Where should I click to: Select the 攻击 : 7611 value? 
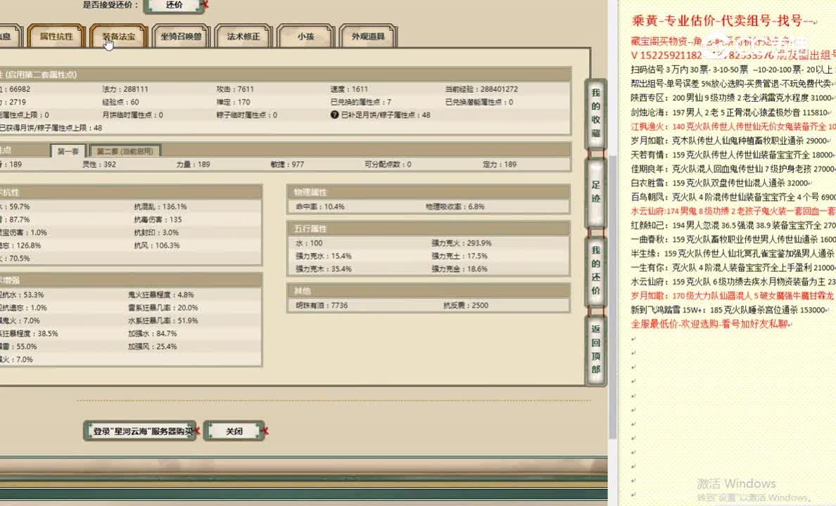click(x=235, y=89)
